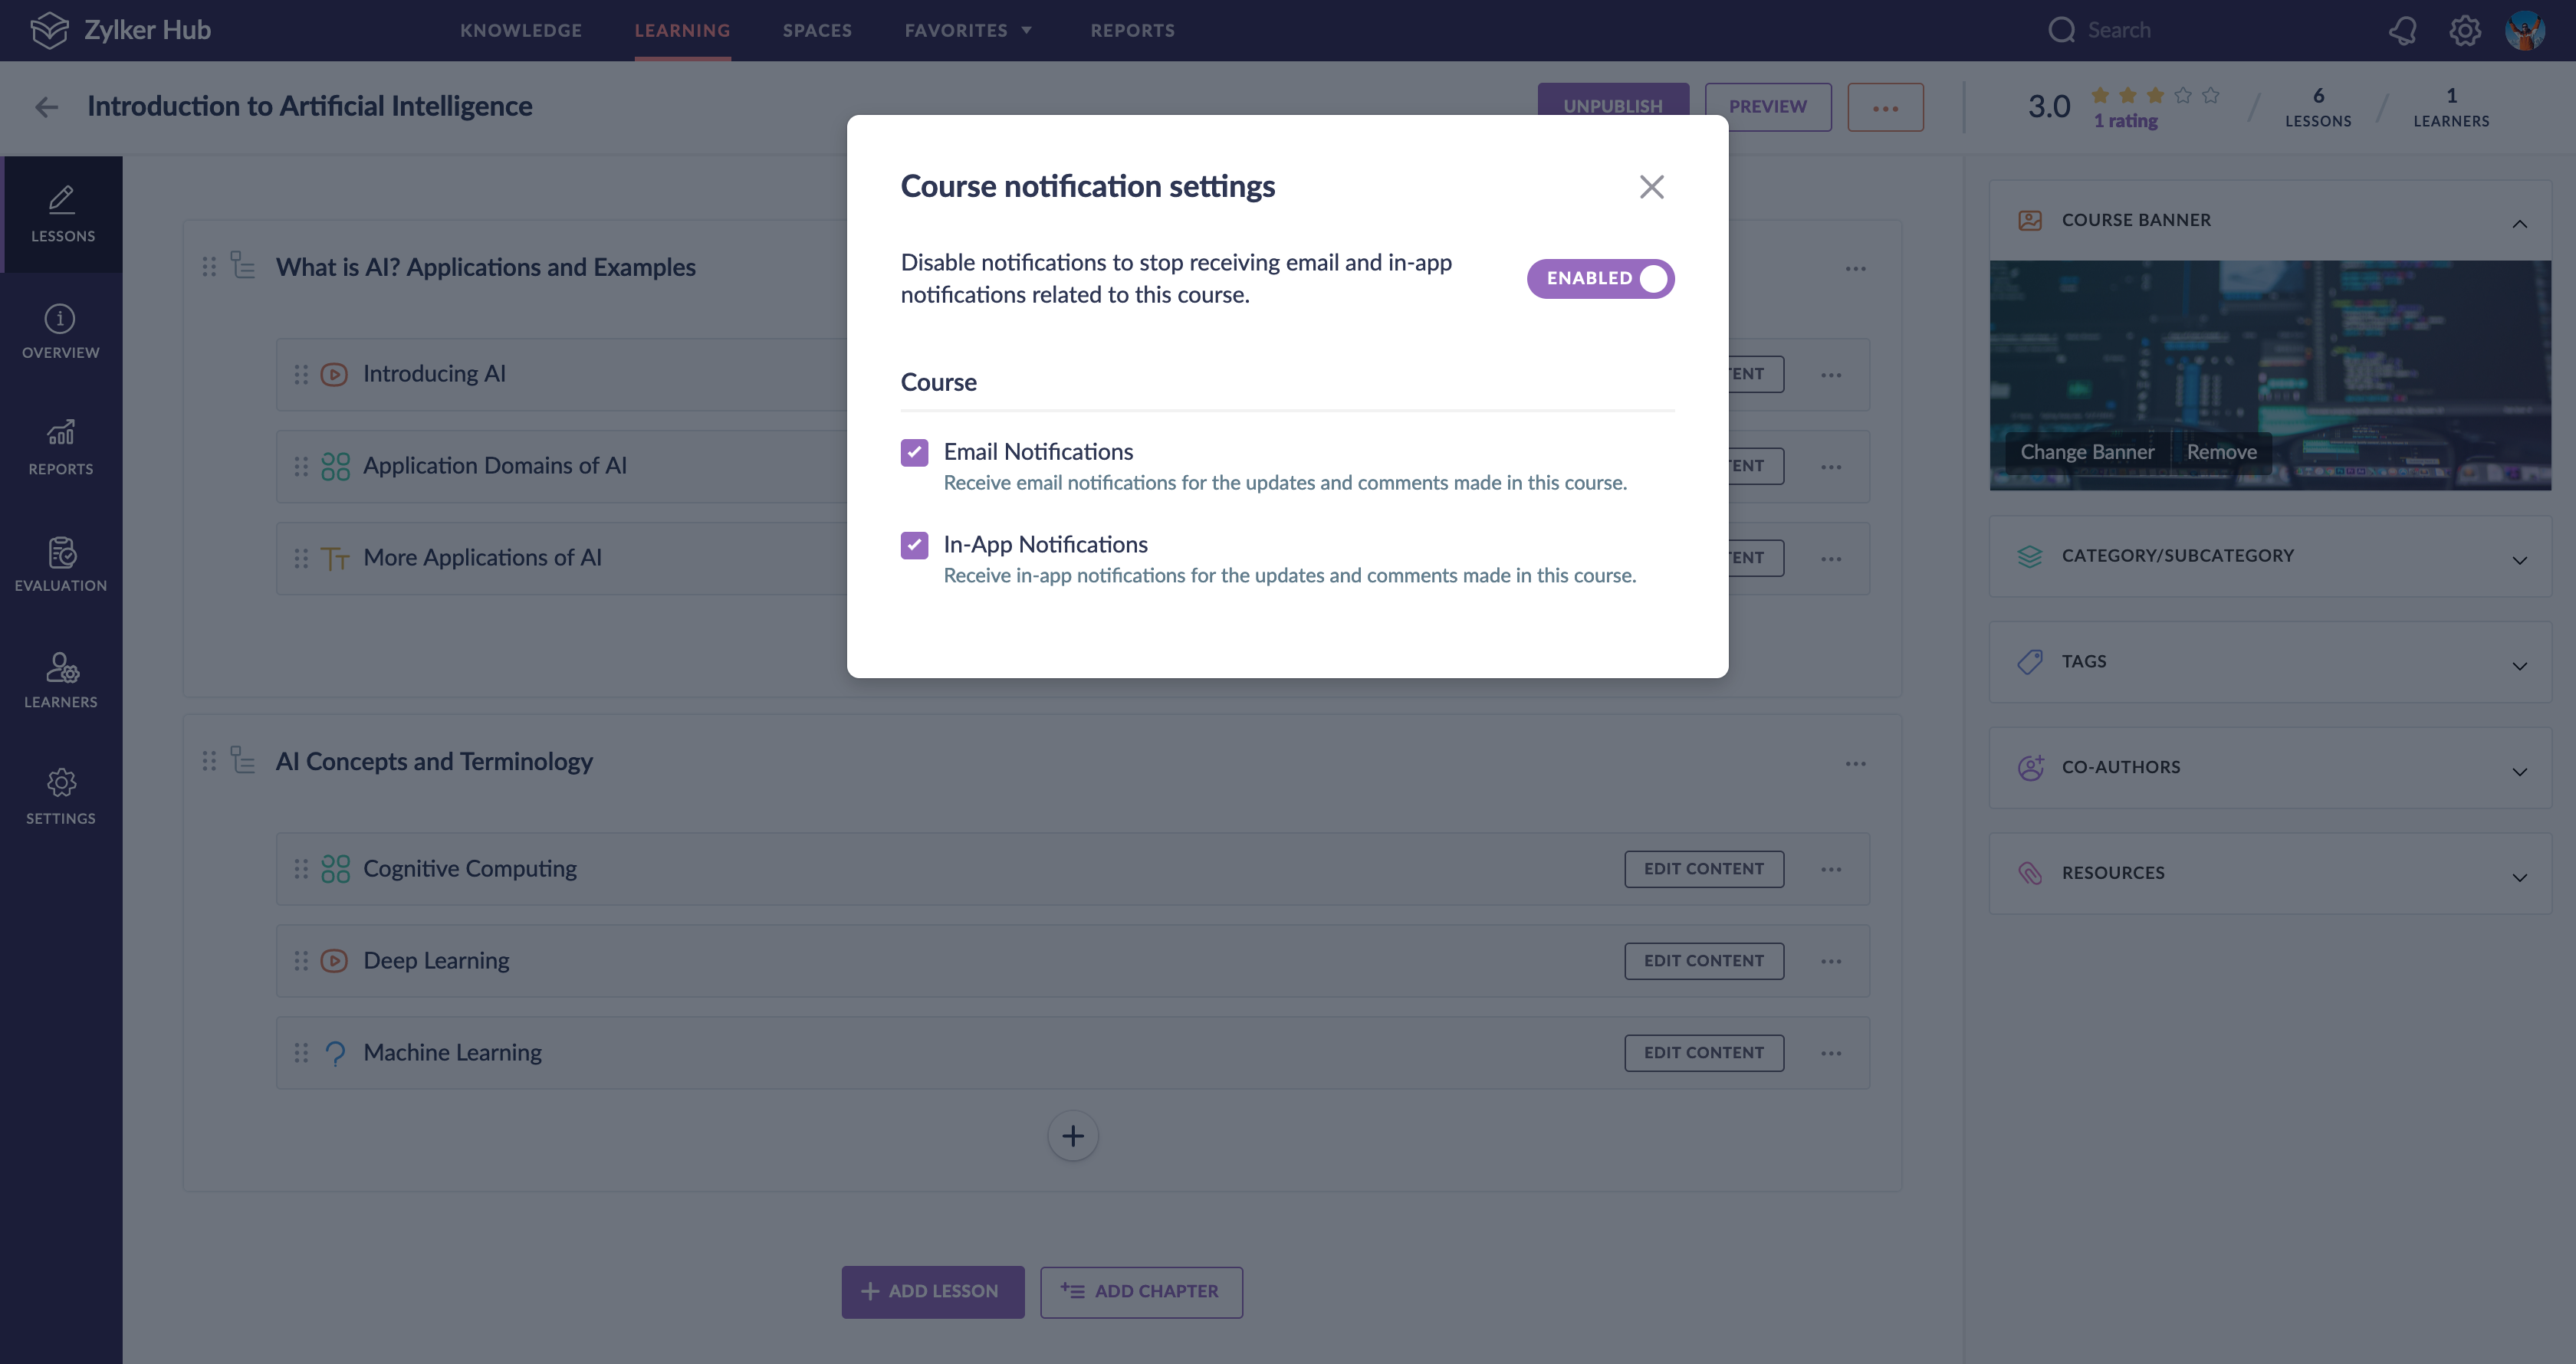Switch to the Knowledge tab

520,31
